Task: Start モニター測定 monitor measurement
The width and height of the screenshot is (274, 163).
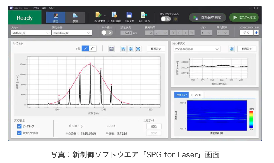Action: click(x=244, y=17)
